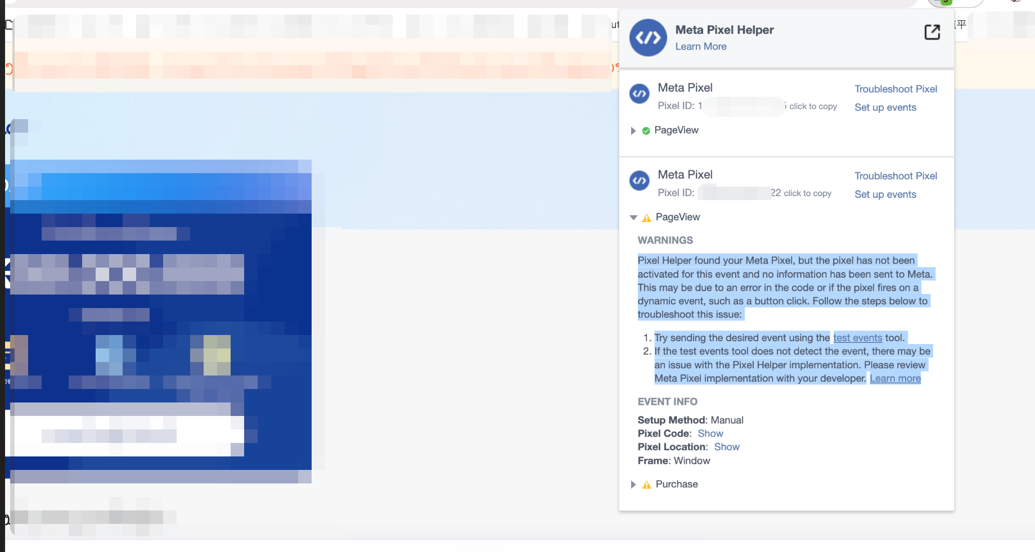Open Learn more link in warning text
Screen dimensions: 1035x552
(x=895, y=378)
